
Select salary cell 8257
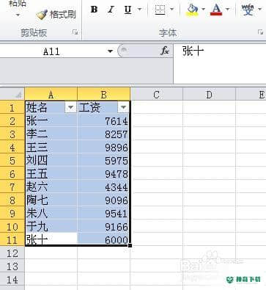click(x=104, y=134)
